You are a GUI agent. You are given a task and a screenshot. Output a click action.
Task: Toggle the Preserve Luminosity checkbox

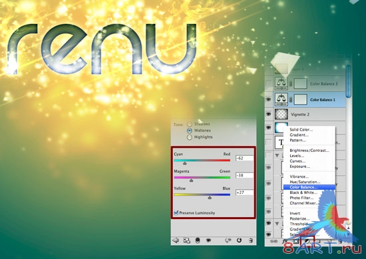click(x=176, y=213)
